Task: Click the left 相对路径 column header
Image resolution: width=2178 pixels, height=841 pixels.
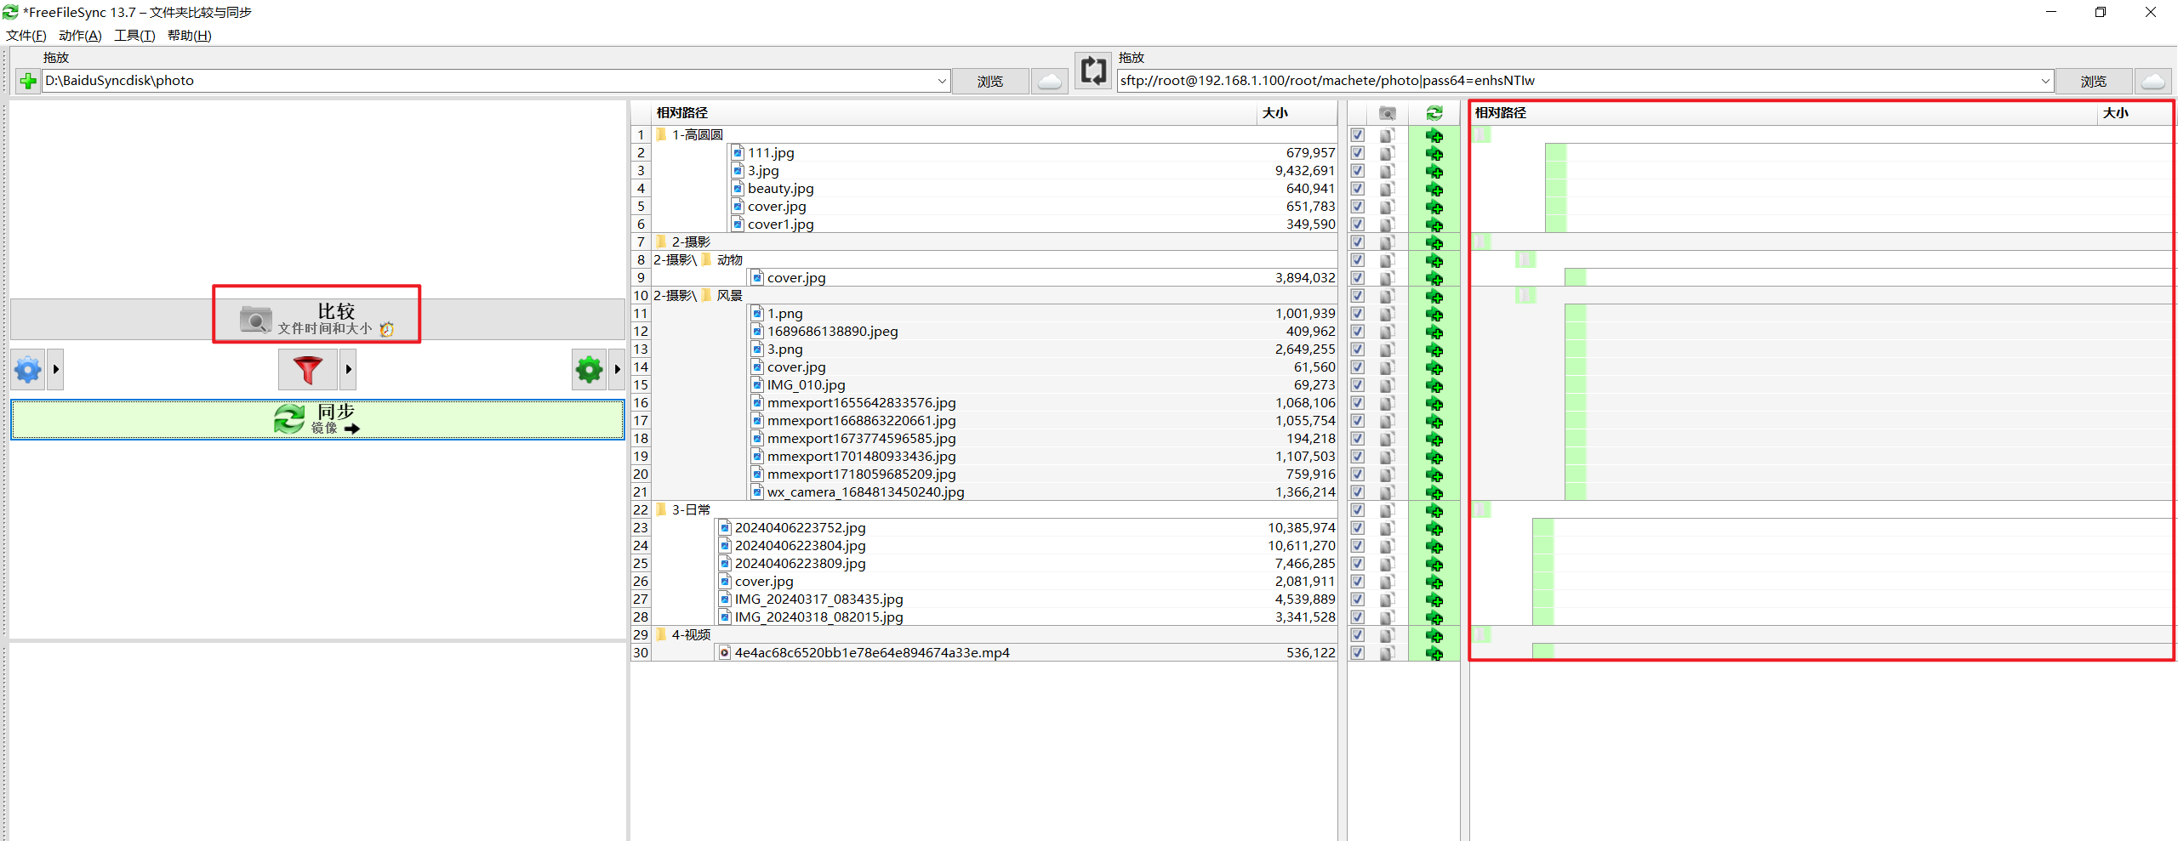Action: click(x=954, y=113)
